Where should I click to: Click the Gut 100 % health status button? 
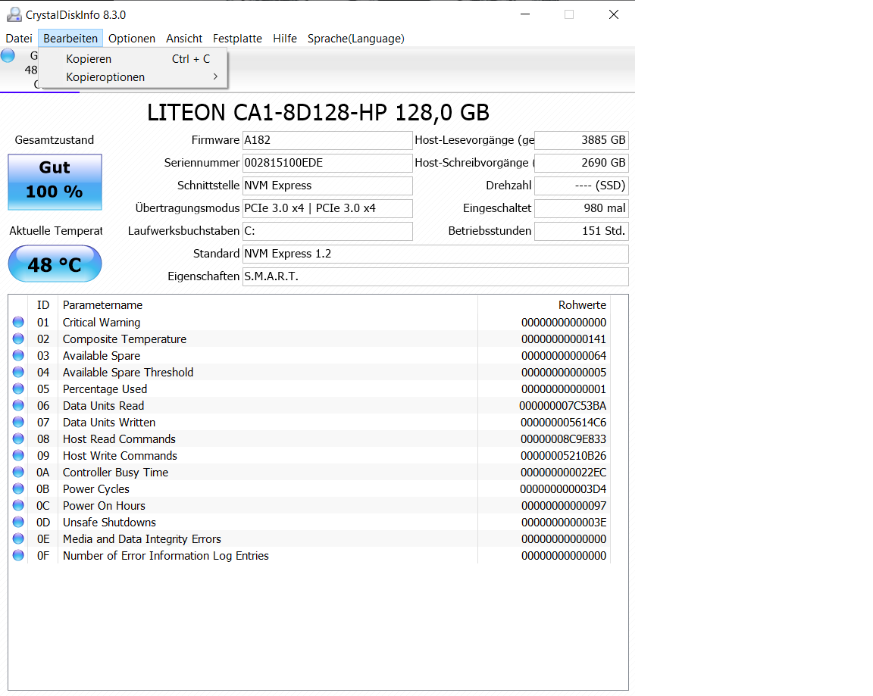(55, 182)
